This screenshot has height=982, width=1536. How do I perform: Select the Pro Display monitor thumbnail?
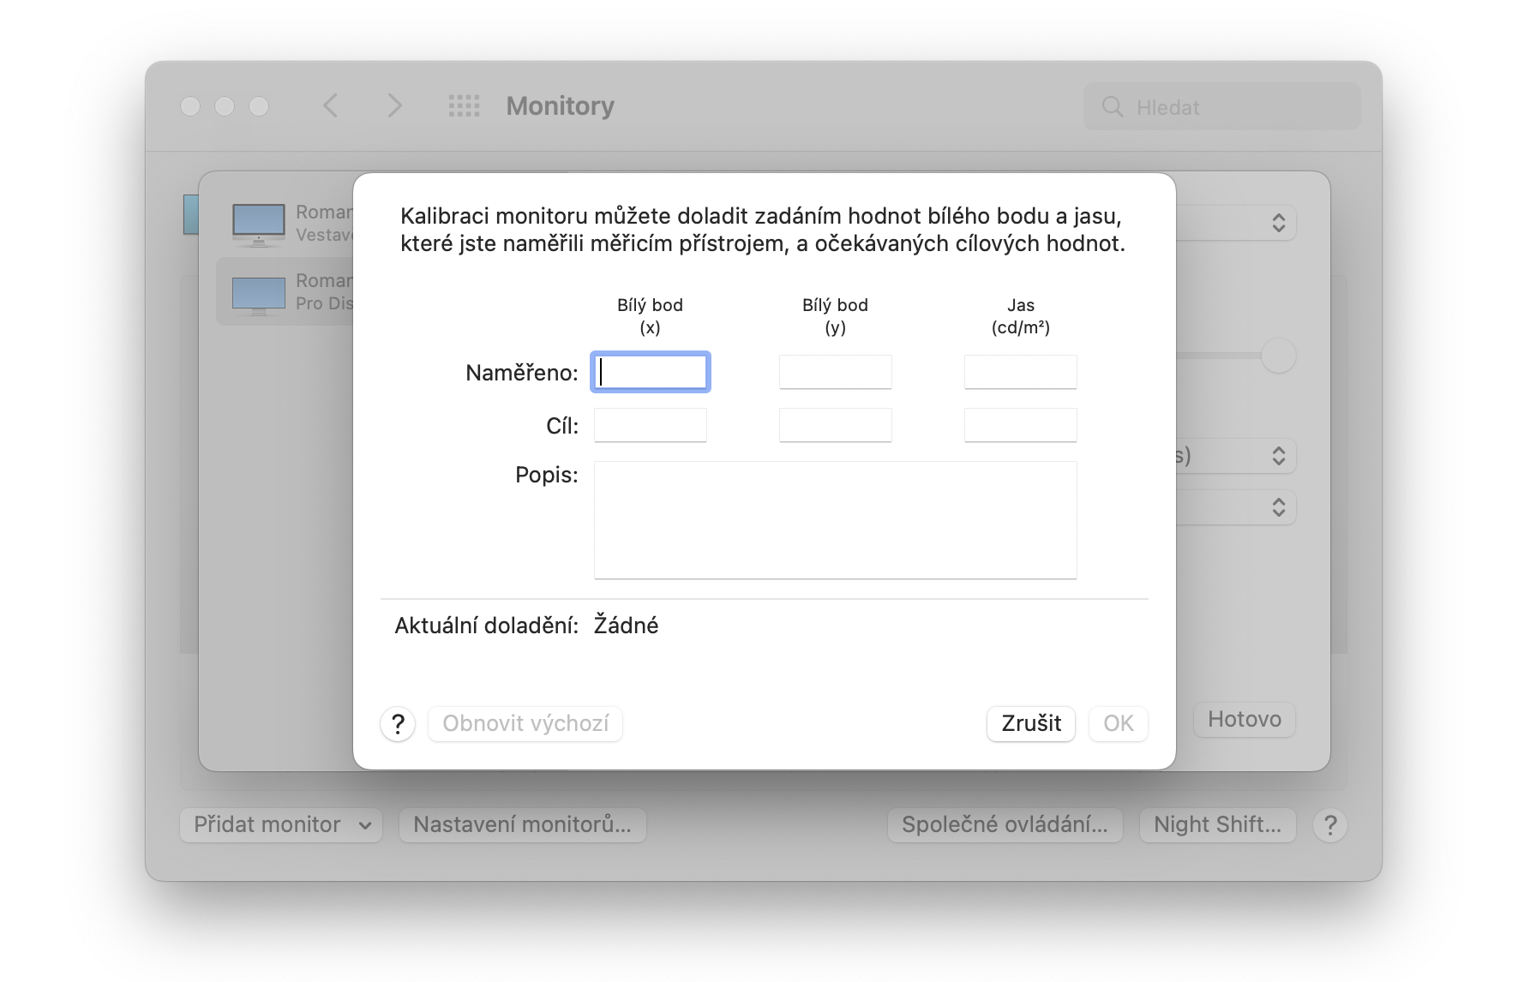(259, 296)
